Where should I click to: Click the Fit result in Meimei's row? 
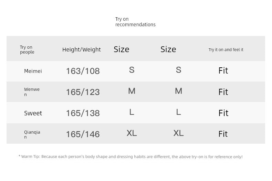pos(223,71)
